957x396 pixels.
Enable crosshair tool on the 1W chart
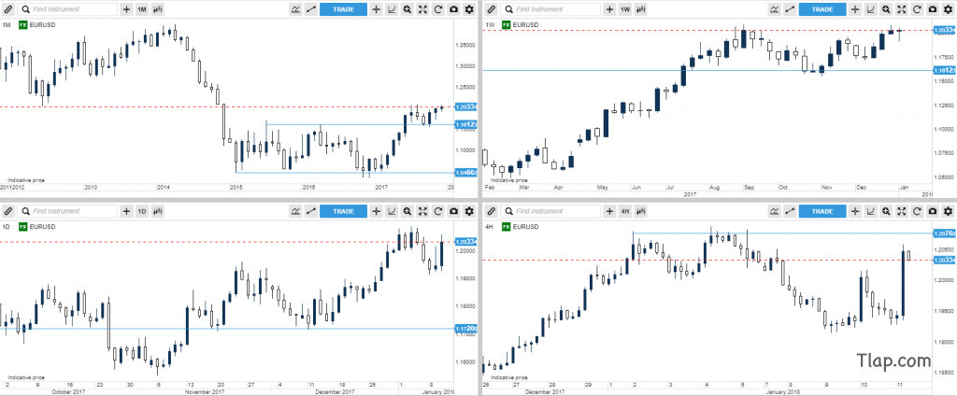click(x=855, y=9)
